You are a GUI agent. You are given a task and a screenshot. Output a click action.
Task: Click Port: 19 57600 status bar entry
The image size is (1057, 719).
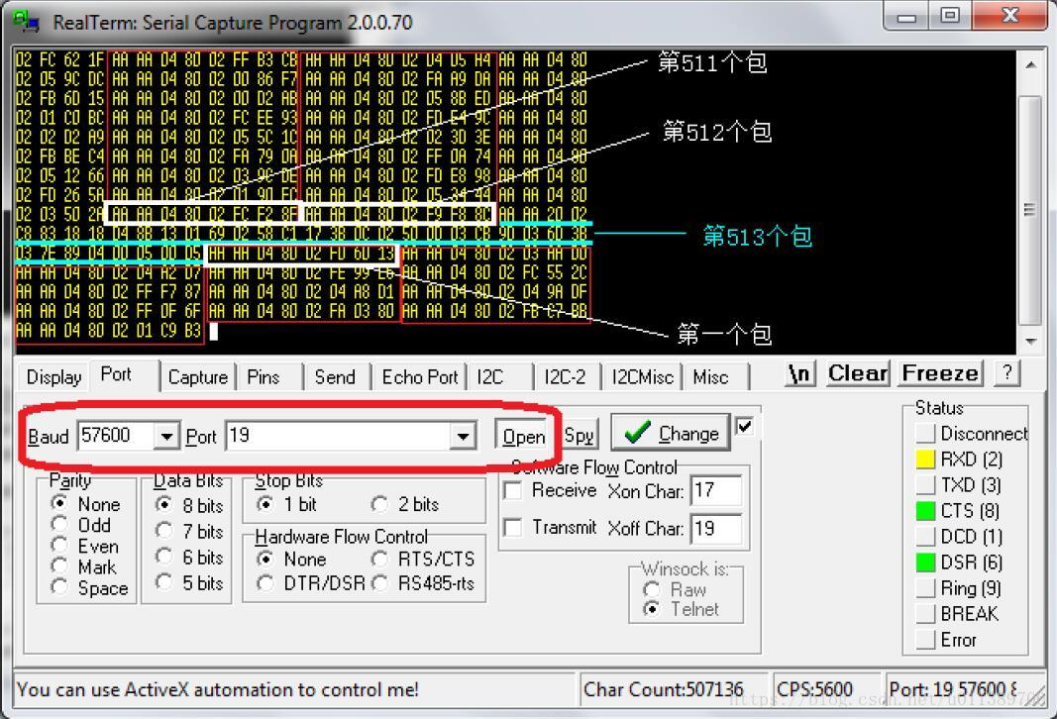[x=953, y=689]
